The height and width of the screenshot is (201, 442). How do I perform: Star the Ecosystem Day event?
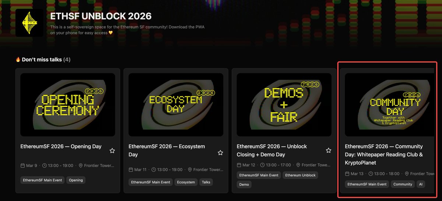point(220,152)
